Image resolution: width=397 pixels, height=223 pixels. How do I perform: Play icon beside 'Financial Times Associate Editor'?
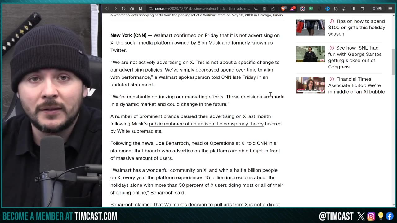coord(332,79)
